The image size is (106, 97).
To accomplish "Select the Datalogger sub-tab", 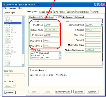I will click(34, 17).
